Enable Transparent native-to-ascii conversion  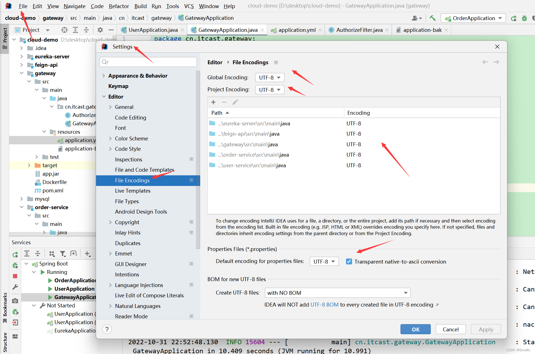click(x=349, y=261)
